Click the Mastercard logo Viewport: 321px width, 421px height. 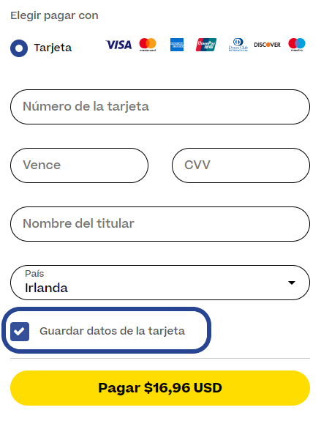148,45
